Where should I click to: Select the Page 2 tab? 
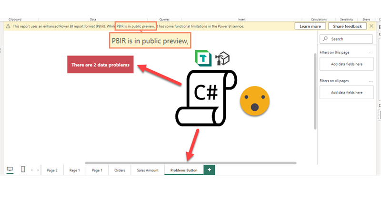(52, 170)
